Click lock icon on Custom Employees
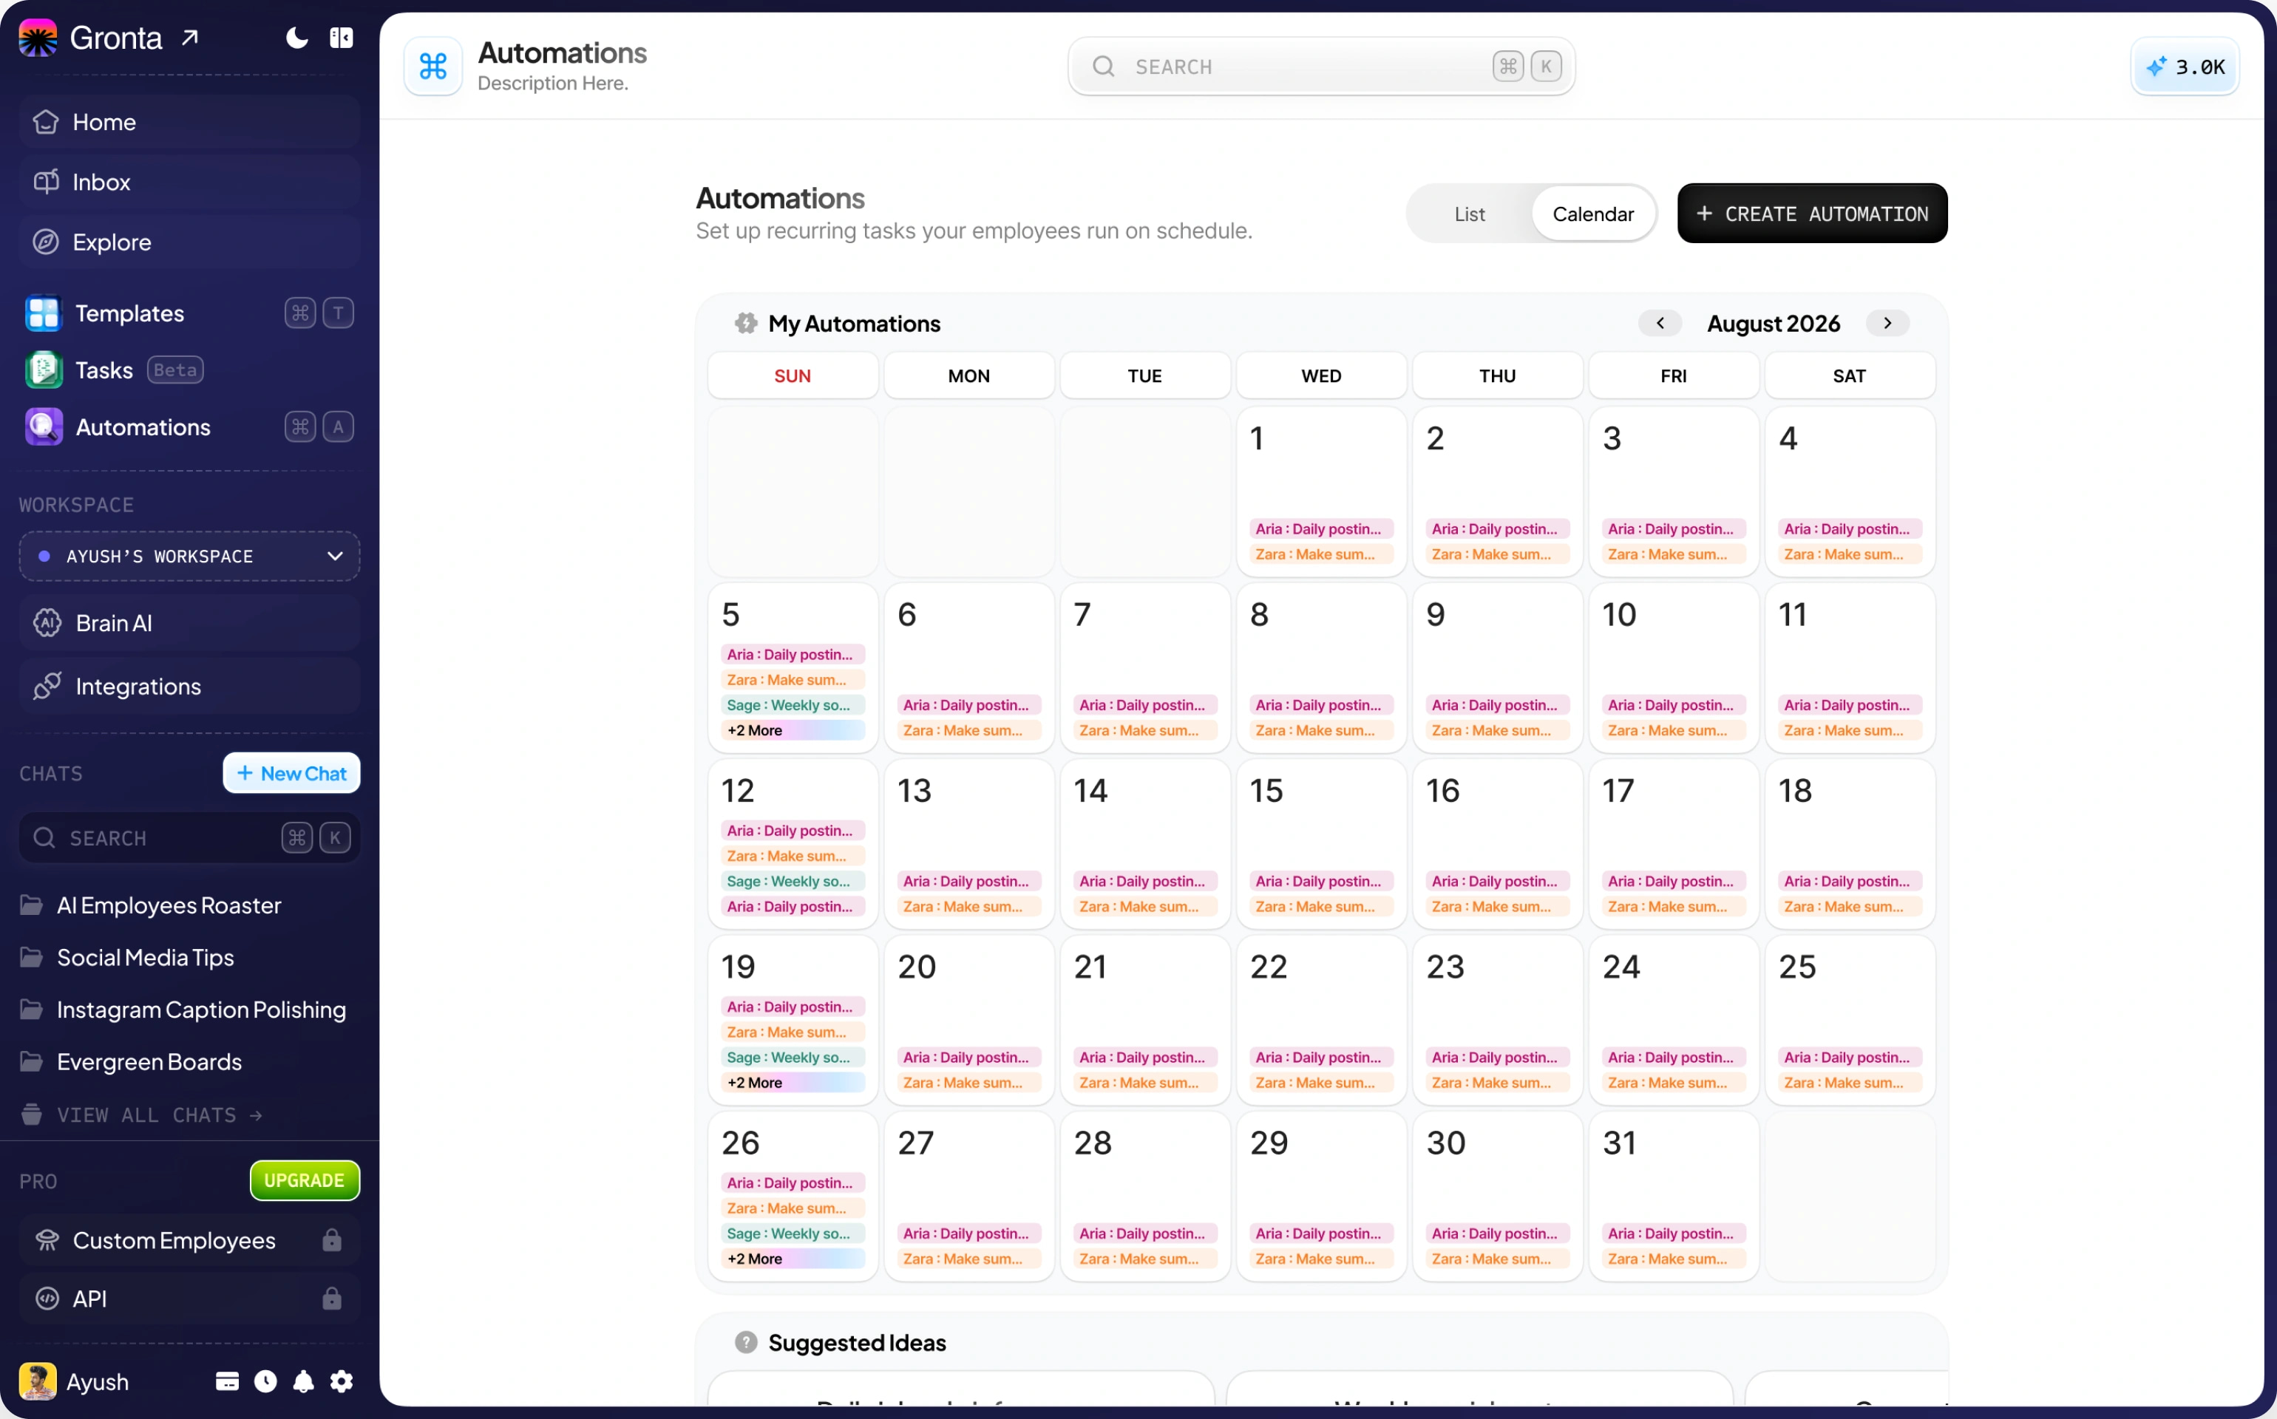 point(332,1241)
